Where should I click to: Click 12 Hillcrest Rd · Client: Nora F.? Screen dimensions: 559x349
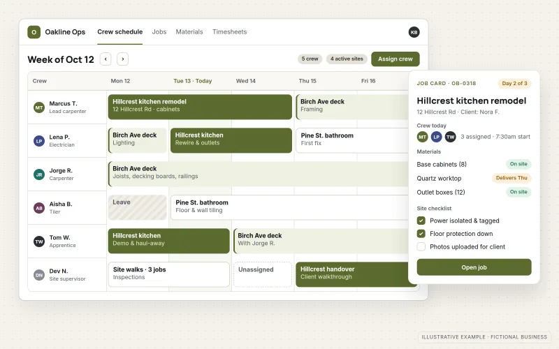458,112
